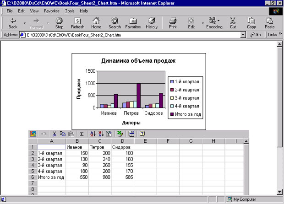This screenshot has width=284, height=204.
Task: Open the Tools menu
Action: 70,11
